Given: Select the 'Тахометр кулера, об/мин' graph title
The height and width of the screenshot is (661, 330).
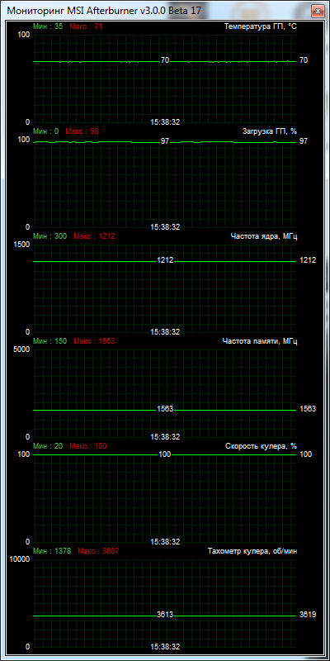Looking at the screenshot, I should pyautogui.click(x=252, y=551).
